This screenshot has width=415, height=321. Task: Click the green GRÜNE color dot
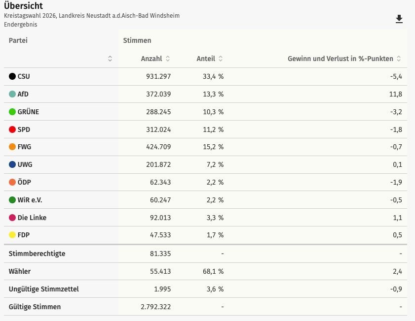click(x=12, y=112)
